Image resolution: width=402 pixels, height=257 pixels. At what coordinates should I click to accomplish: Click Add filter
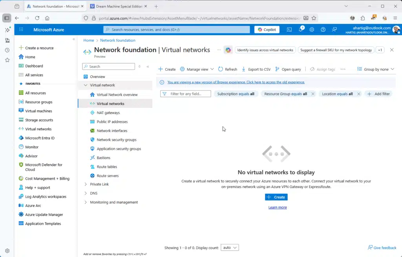tap(378, 94)
